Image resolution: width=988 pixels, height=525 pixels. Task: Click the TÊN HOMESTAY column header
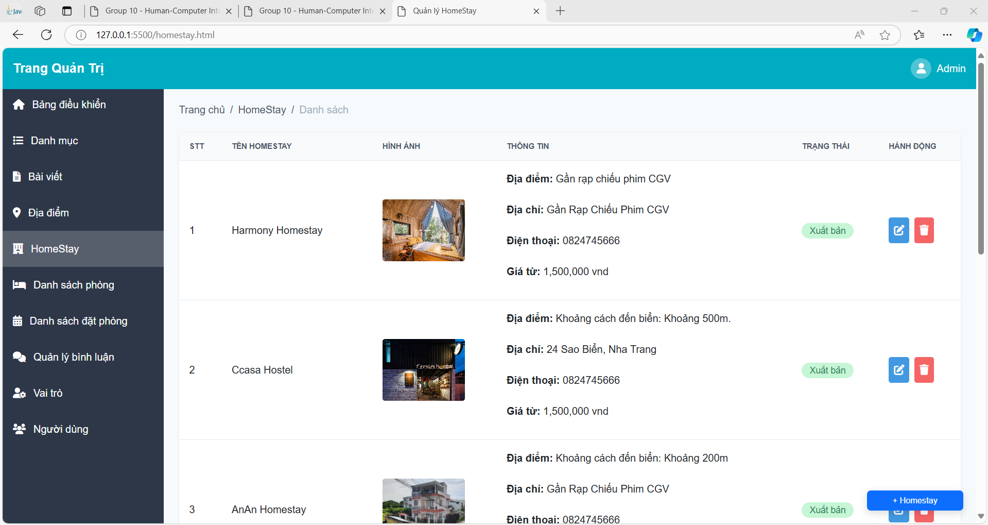point(262,146)
